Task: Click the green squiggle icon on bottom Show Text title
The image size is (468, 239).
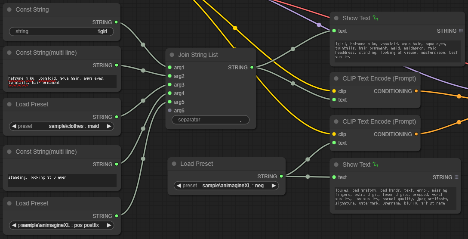Action: tap(376, 165)
